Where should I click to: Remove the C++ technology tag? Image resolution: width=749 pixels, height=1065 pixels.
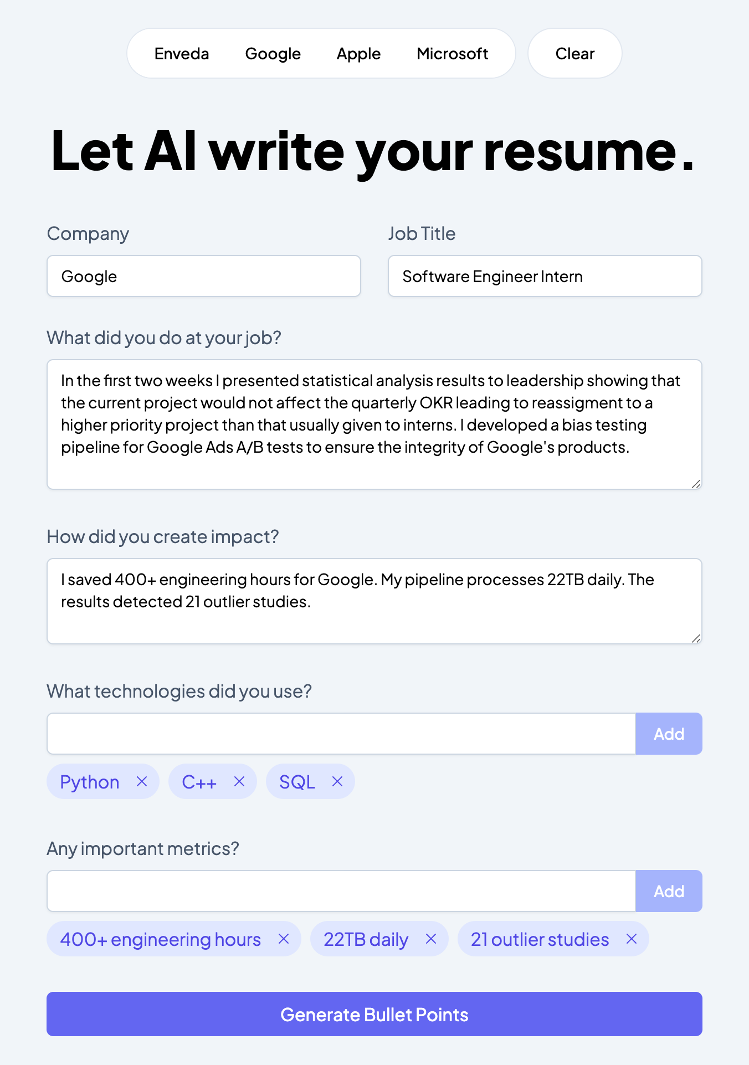(x=239, y=781)
